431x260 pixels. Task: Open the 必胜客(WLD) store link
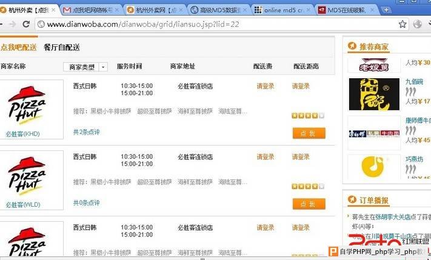click(23, 204)
